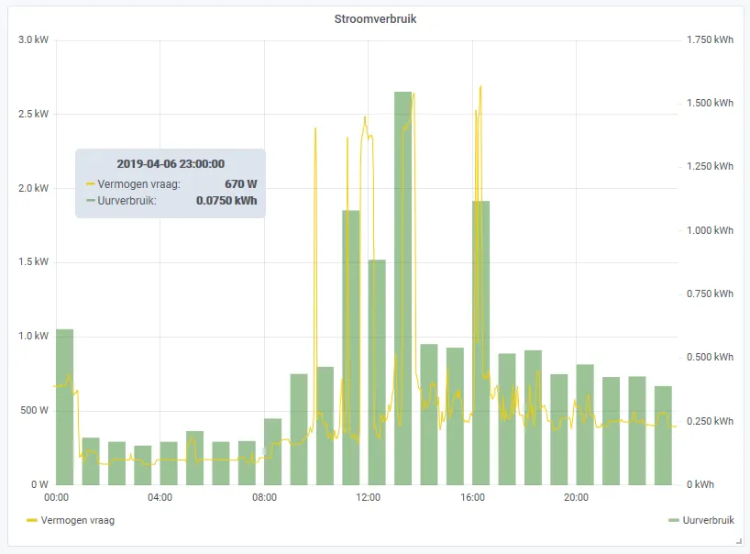Click the last green bar at 23:00
Viewport: 750px width, 554px height.
pyautogui.click(x=663, y=436)
